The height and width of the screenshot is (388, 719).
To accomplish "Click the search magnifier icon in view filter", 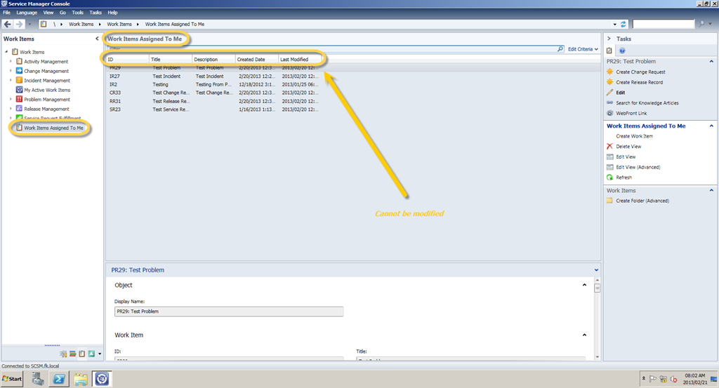I will tap(560, 49).
